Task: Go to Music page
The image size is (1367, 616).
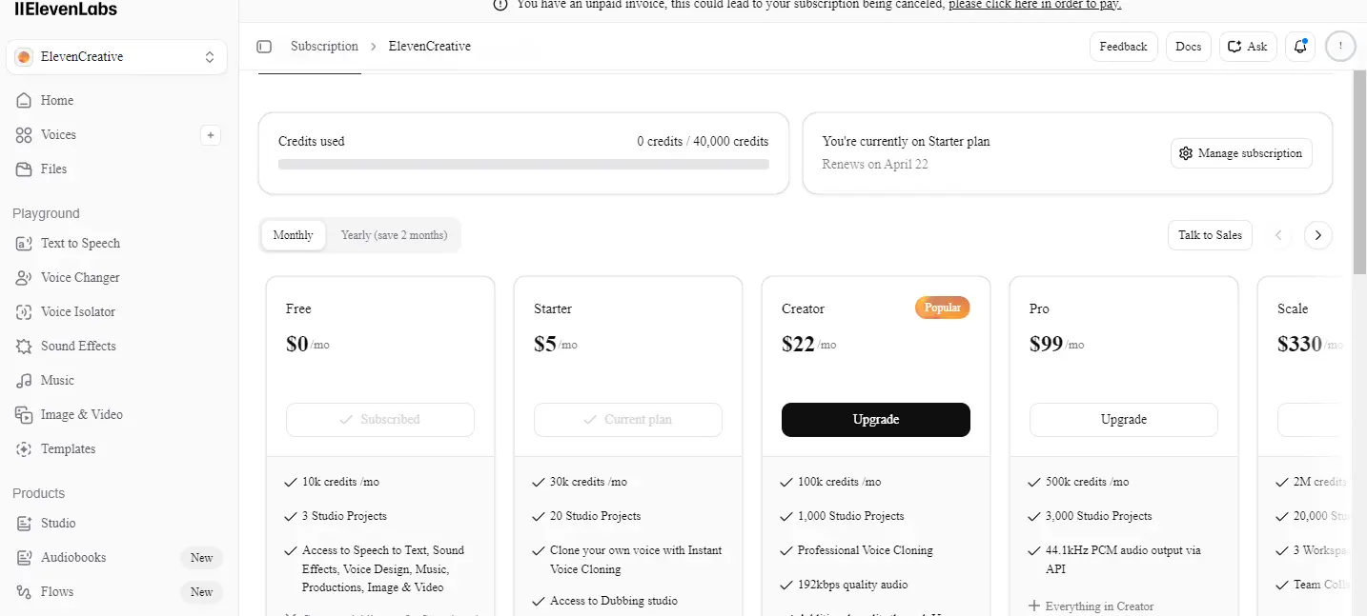Action: coord(116,380)
